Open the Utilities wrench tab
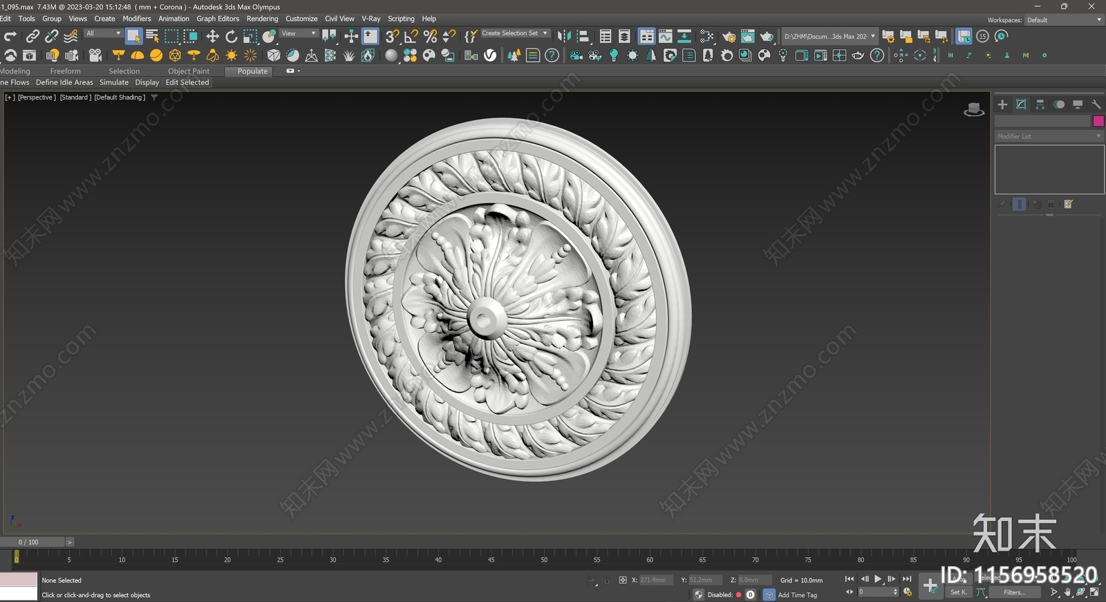 [x=1096, y=104]
